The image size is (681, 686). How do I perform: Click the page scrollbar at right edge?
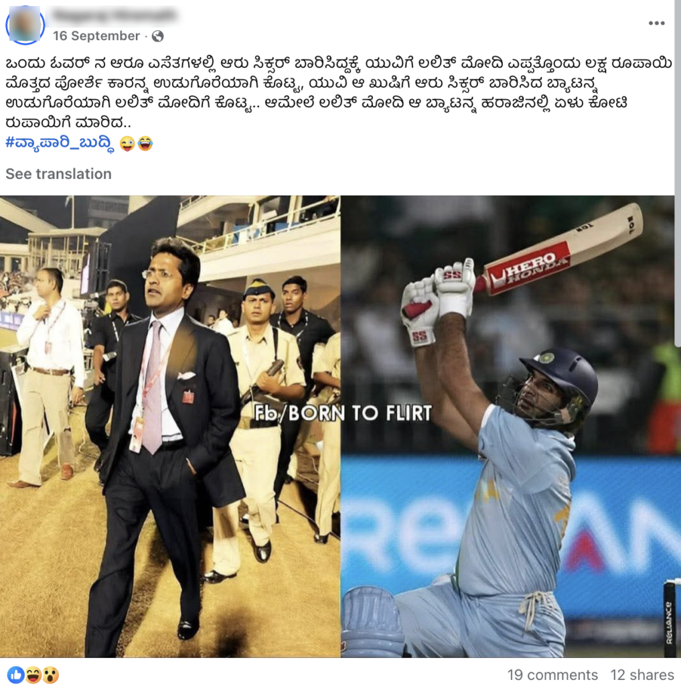tap(678, 175)
